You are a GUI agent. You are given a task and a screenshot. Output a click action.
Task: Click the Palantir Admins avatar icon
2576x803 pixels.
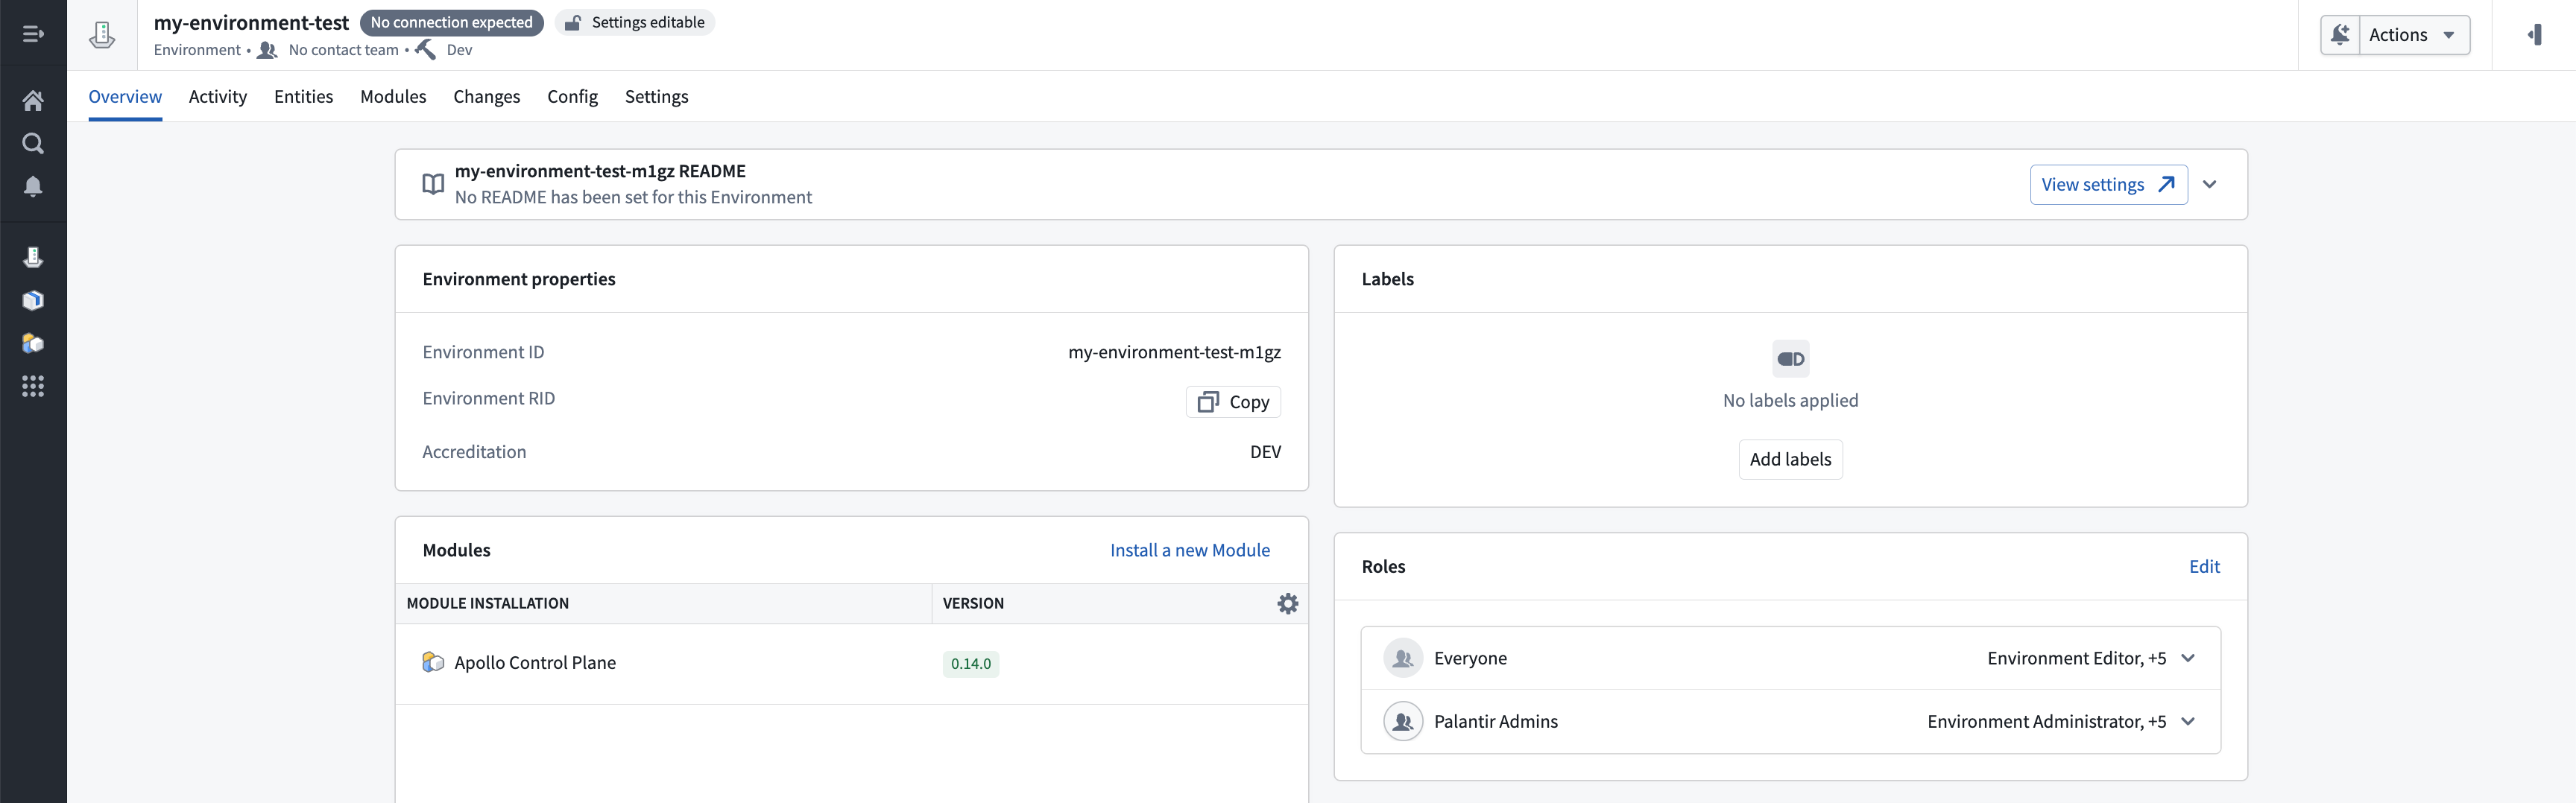(x=1403, y=721)
